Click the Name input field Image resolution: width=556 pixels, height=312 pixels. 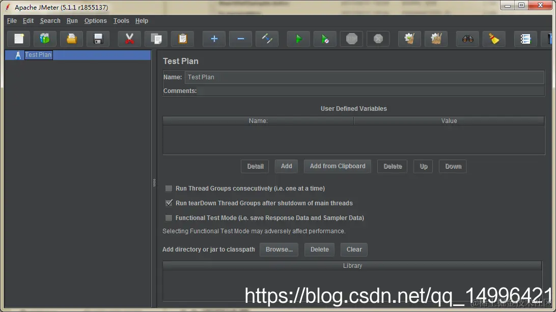click(364, 77)
